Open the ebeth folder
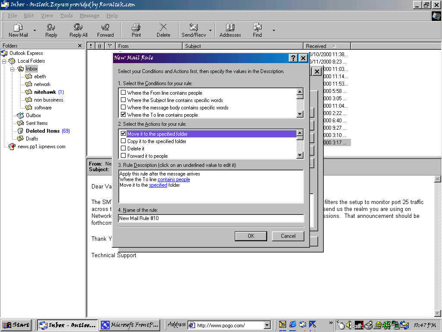This screenshot has width=442, height=332. coord(40,77)
